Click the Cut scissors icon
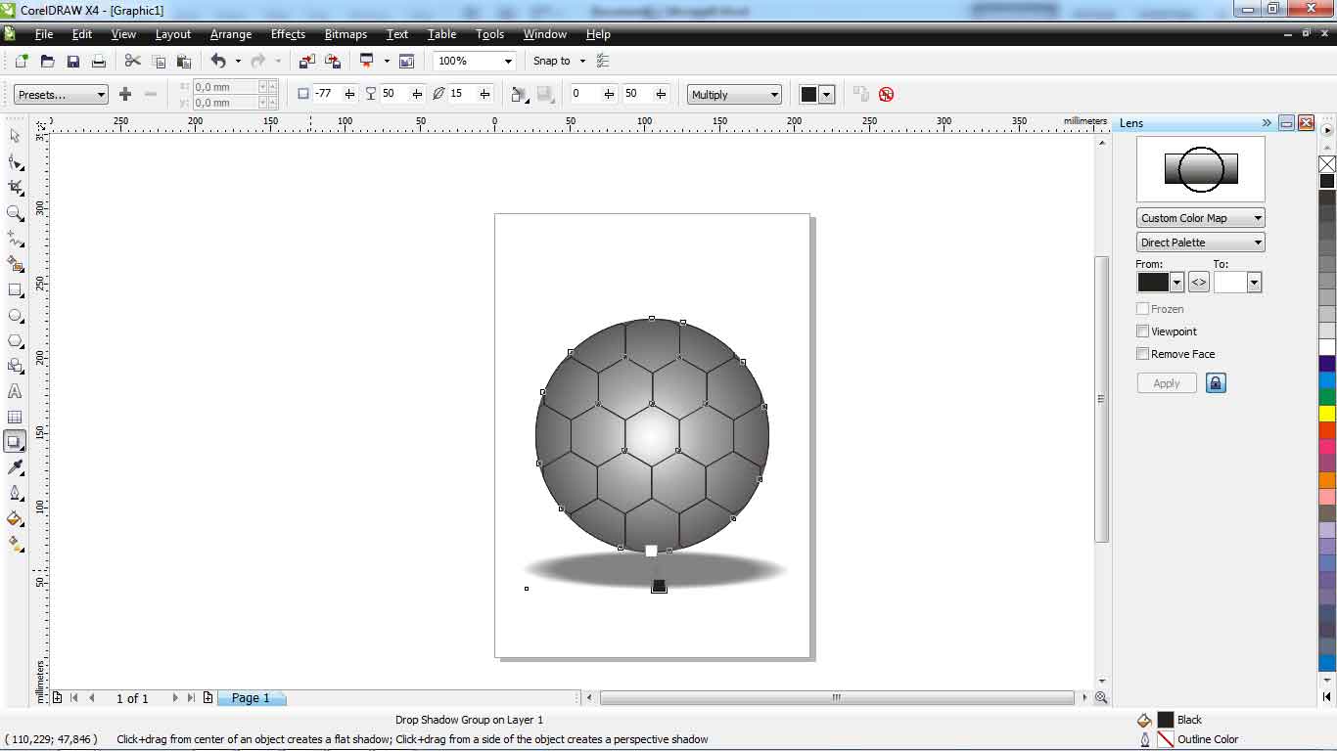 click(133, 61)
